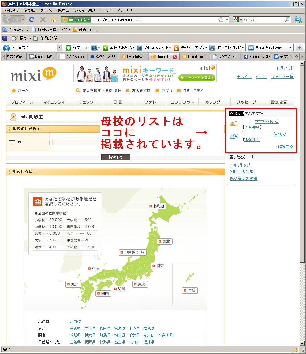Open the 最新ニュース feed bookmark

coord(85,29)
